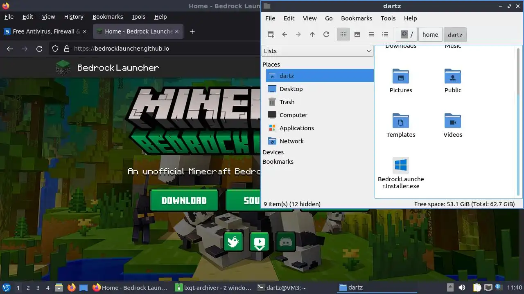
Task: Switch to icon view mode
Action: (x=343, y=35)
